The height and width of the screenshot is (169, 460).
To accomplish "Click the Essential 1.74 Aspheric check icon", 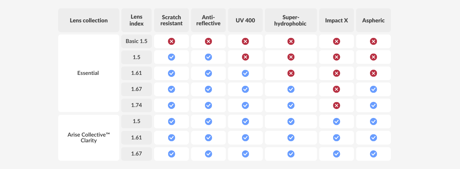I will pos(373,105).
